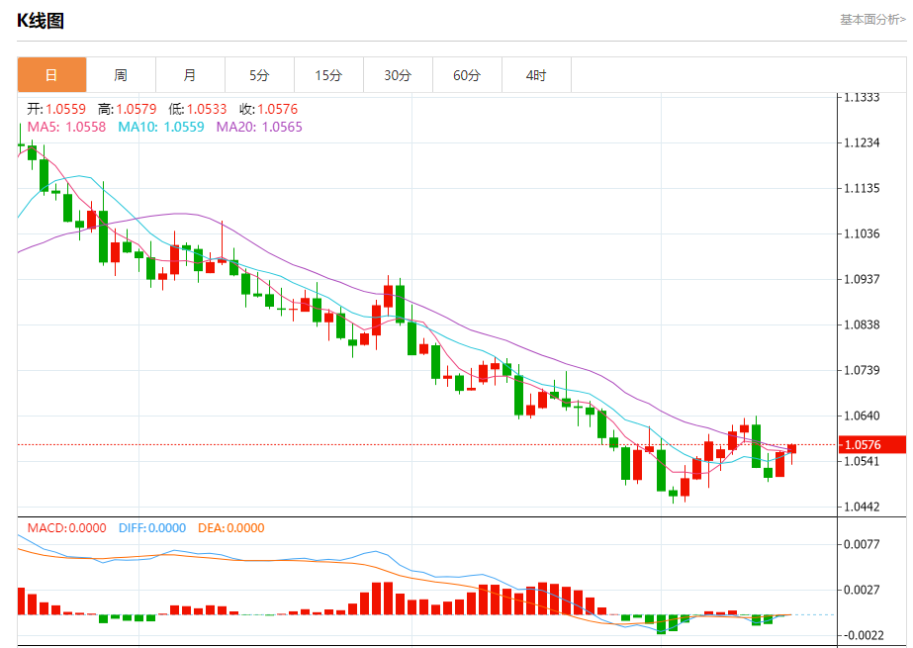Click the 1.1135 price axis label
913x648 pixels.
click(862, 188)
